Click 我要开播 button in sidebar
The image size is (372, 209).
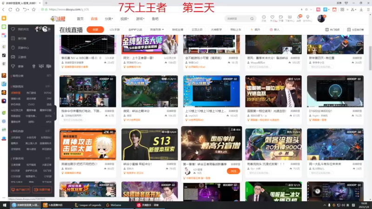click(42, 189)
